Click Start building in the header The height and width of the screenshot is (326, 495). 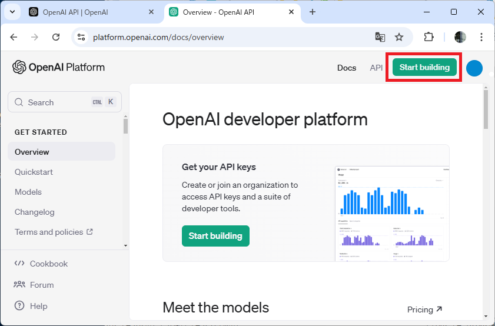coord(424,67)
